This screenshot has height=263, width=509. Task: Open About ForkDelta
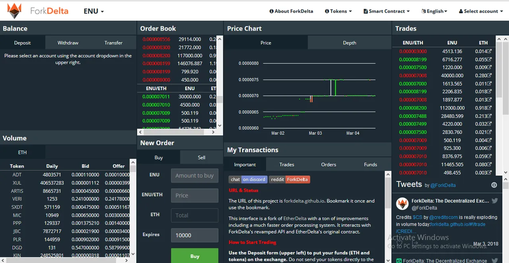291,11
